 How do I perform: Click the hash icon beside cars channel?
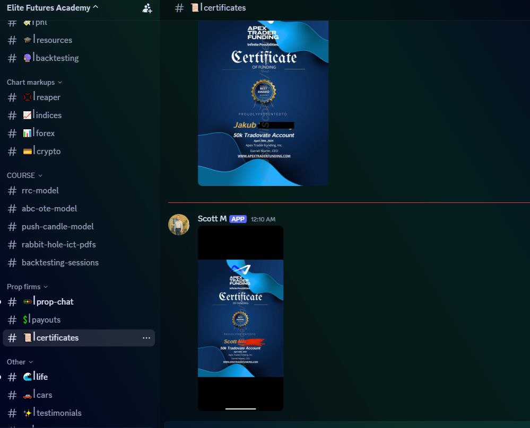[12, 395]
